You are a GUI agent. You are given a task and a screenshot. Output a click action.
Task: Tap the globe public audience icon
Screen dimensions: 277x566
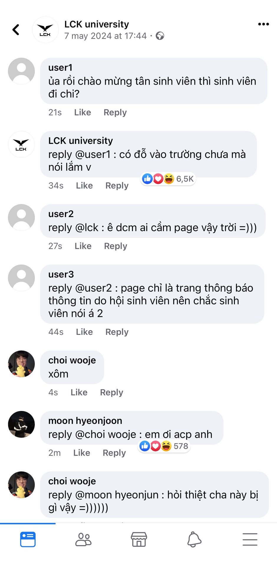click(x=160, y=36)
